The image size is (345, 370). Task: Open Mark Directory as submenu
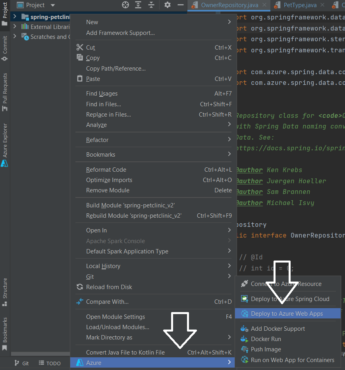coord(153,337)
